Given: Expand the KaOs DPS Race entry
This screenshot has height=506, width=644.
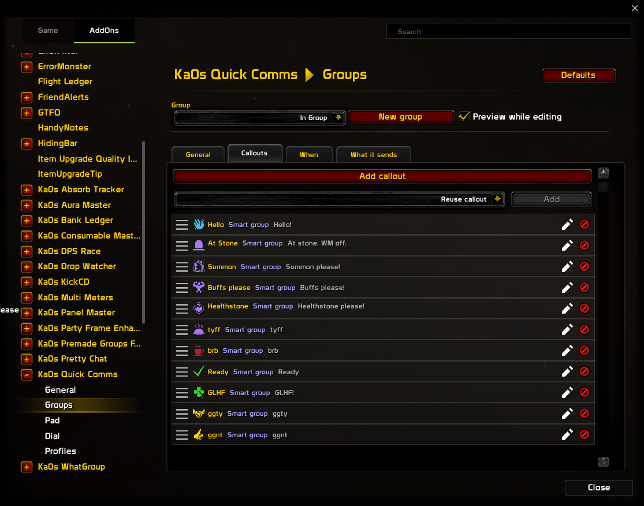Looking at the screenshot, I should coord(27,251).
